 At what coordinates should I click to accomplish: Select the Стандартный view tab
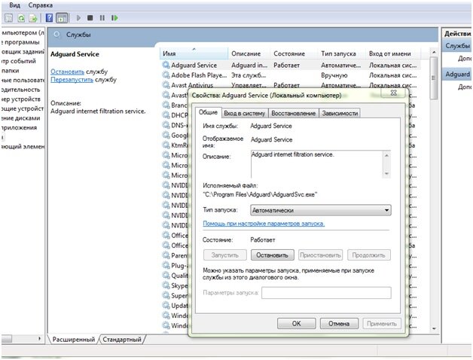click(122, 339)
